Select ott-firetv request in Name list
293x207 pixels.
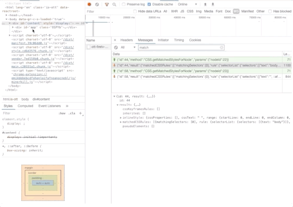[x=100, y=47]
